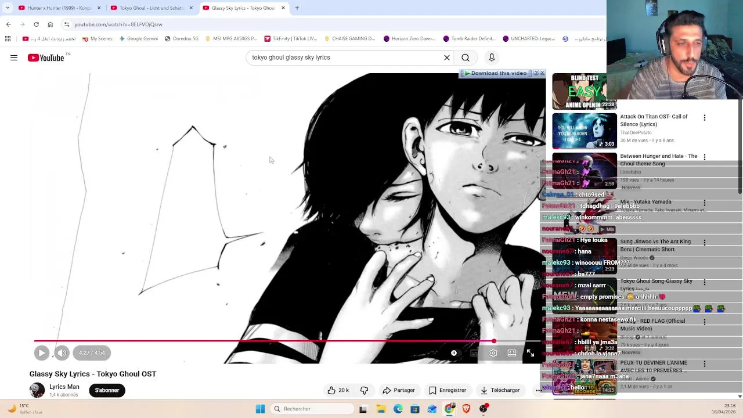This screenshot has height=418, width=743.
Task: Open Brave browser from the taskbar
Action: 466,409
